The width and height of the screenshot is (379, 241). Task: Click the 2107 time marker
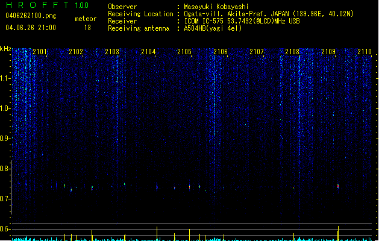[x=257, y=52]
